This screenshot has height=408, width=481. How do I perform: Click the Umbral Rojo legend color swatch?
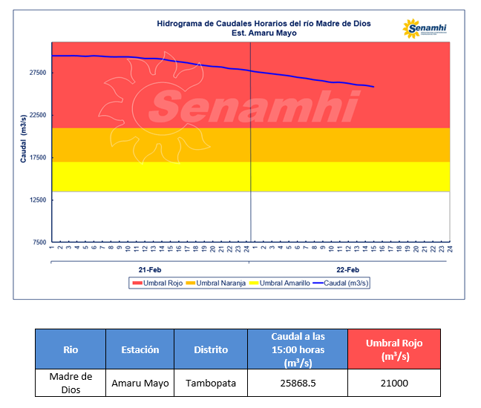pyautogui.click(x=137, y=283)
